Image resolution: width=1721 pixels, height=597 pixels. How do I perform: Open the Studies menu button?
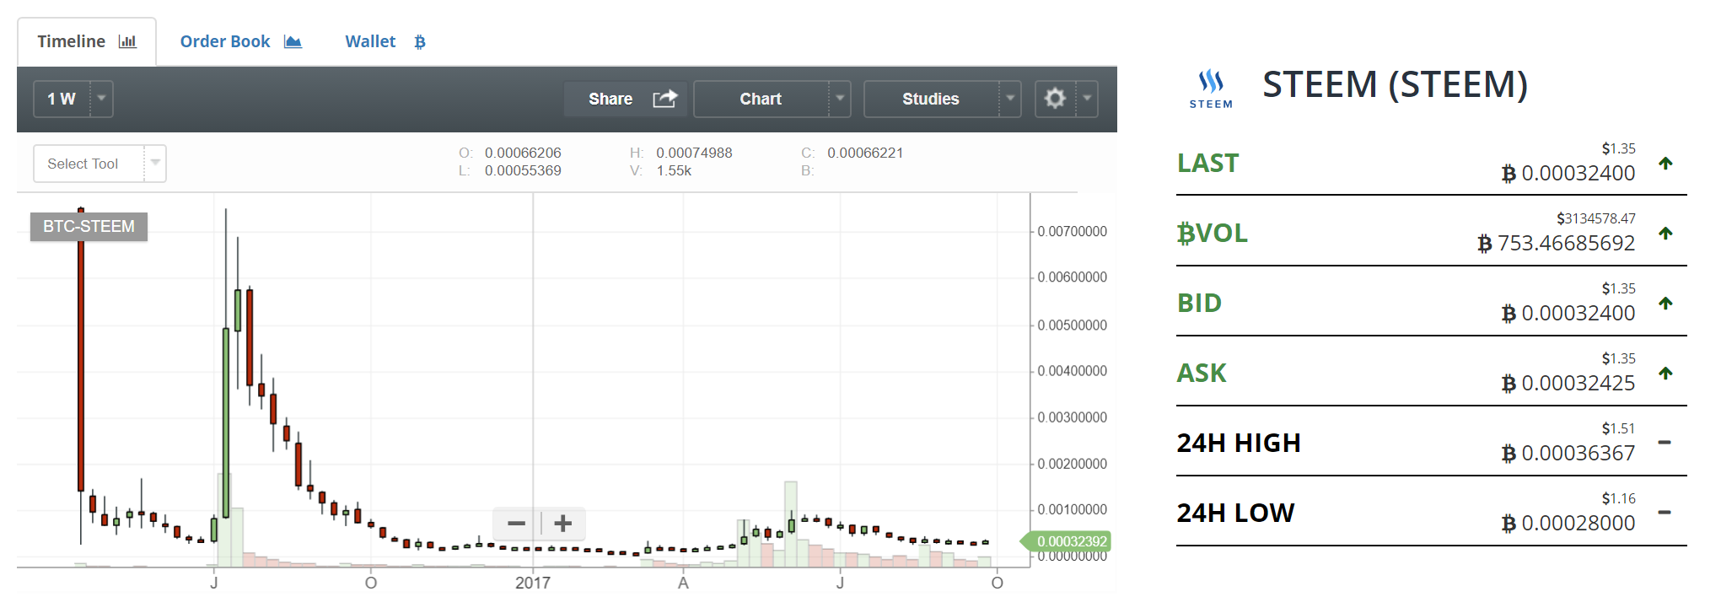(x=931, y=99)
